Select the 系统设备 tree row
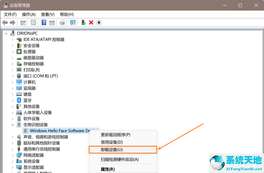 click(31, 161)
